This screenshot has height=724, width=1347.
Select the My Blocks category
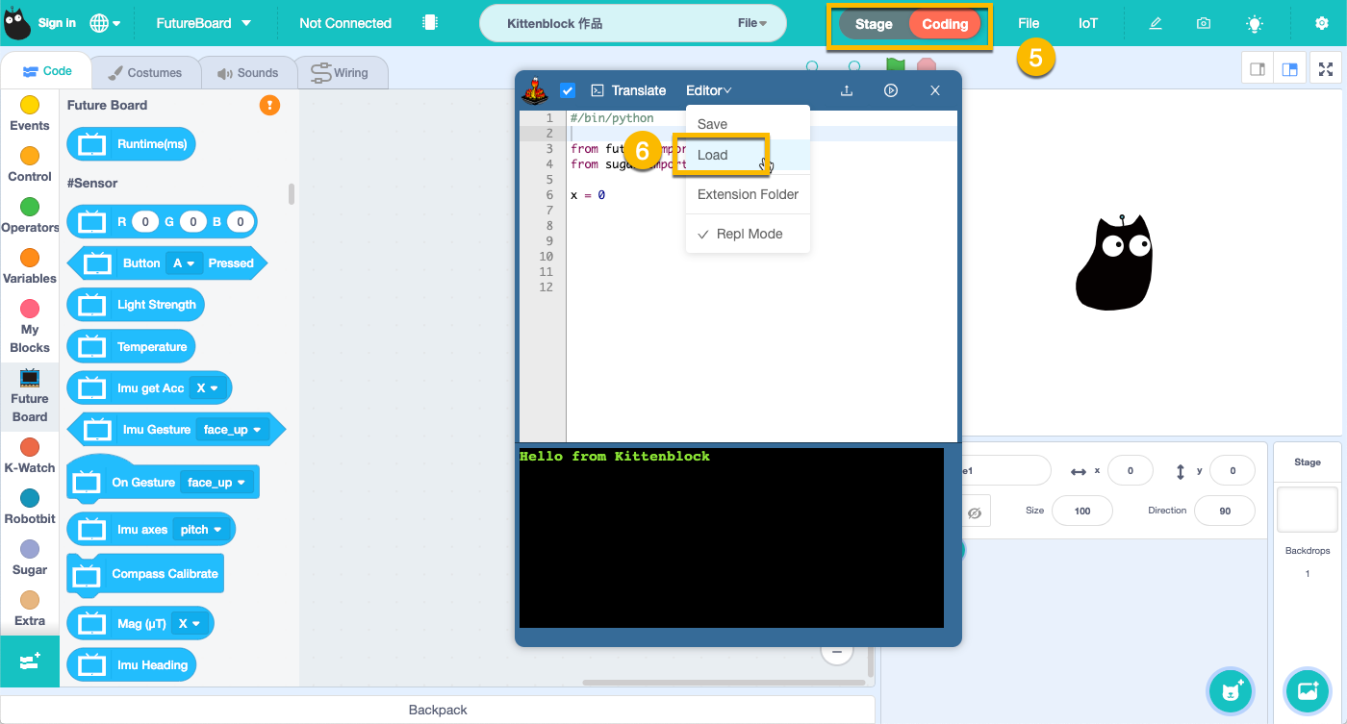click(30, 327)
